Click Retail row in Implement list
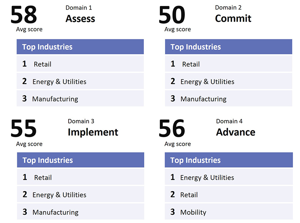Screen dimensions: 300x223 point(43,178)
